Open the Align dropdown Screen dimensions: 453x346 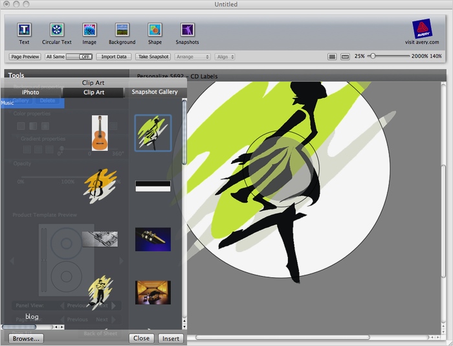pos(225,57)
